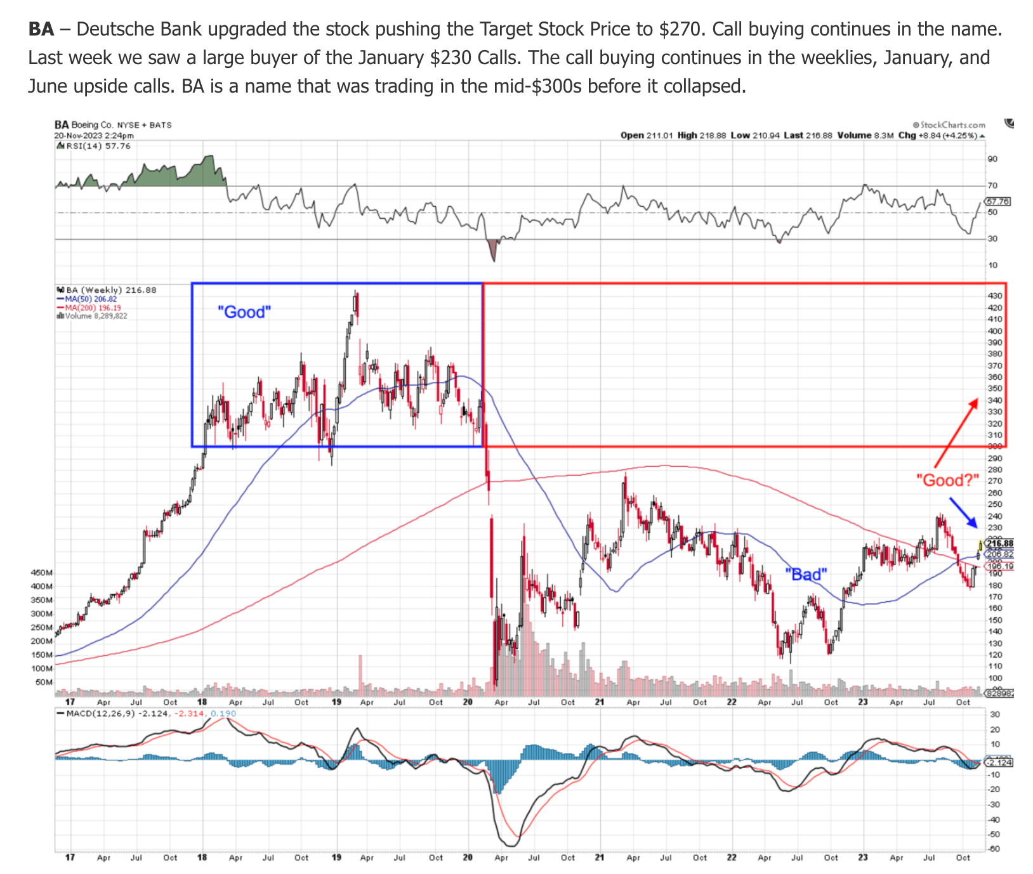Image resolution: width=1033 pixels, height=874 pixels.
Task: Click the 206.82 MA(50) tag on right axis
Action: tap(1000, 554)
